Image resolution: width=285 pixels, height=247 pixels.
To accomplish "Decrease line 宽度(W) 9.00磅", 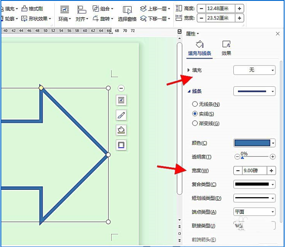I will (x=238, y=170).
